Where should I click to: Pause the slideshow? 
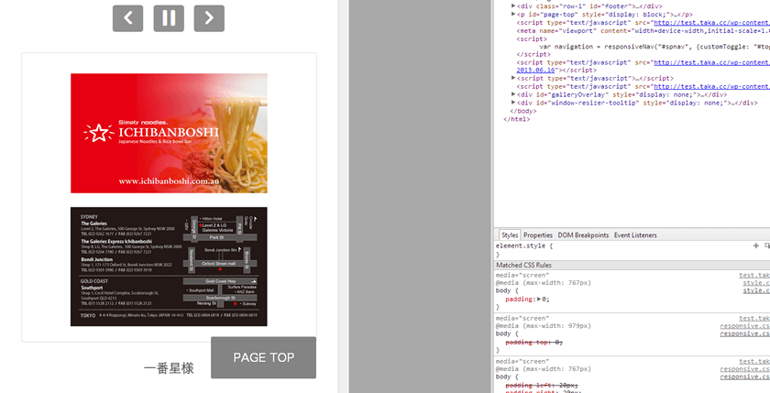tap(169, 17)
